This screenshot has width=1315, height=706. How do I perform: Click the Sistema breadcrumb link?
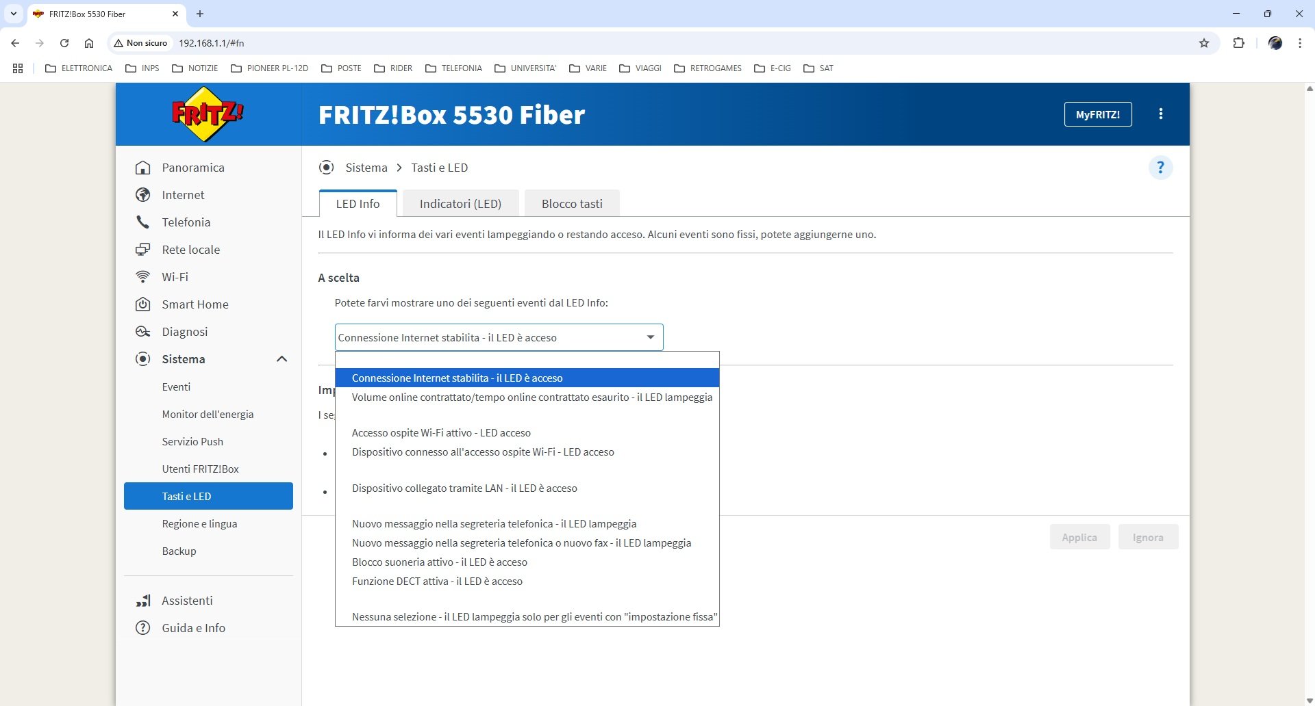click(366, 168)
